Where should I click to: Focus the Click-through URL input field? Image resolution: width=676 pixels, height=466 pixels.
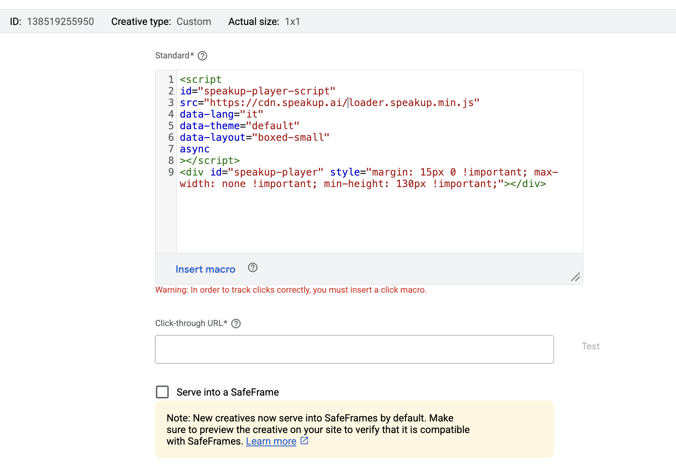[x=354, y=349]
